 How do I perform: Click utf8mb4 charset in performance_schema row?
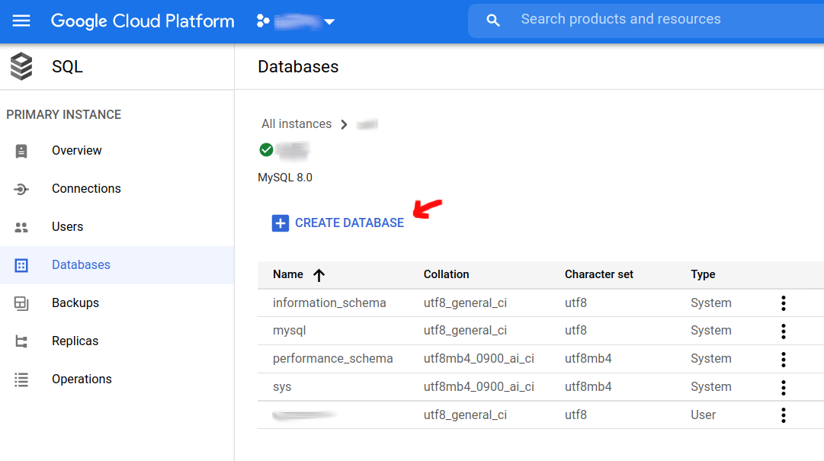point(588,359)
